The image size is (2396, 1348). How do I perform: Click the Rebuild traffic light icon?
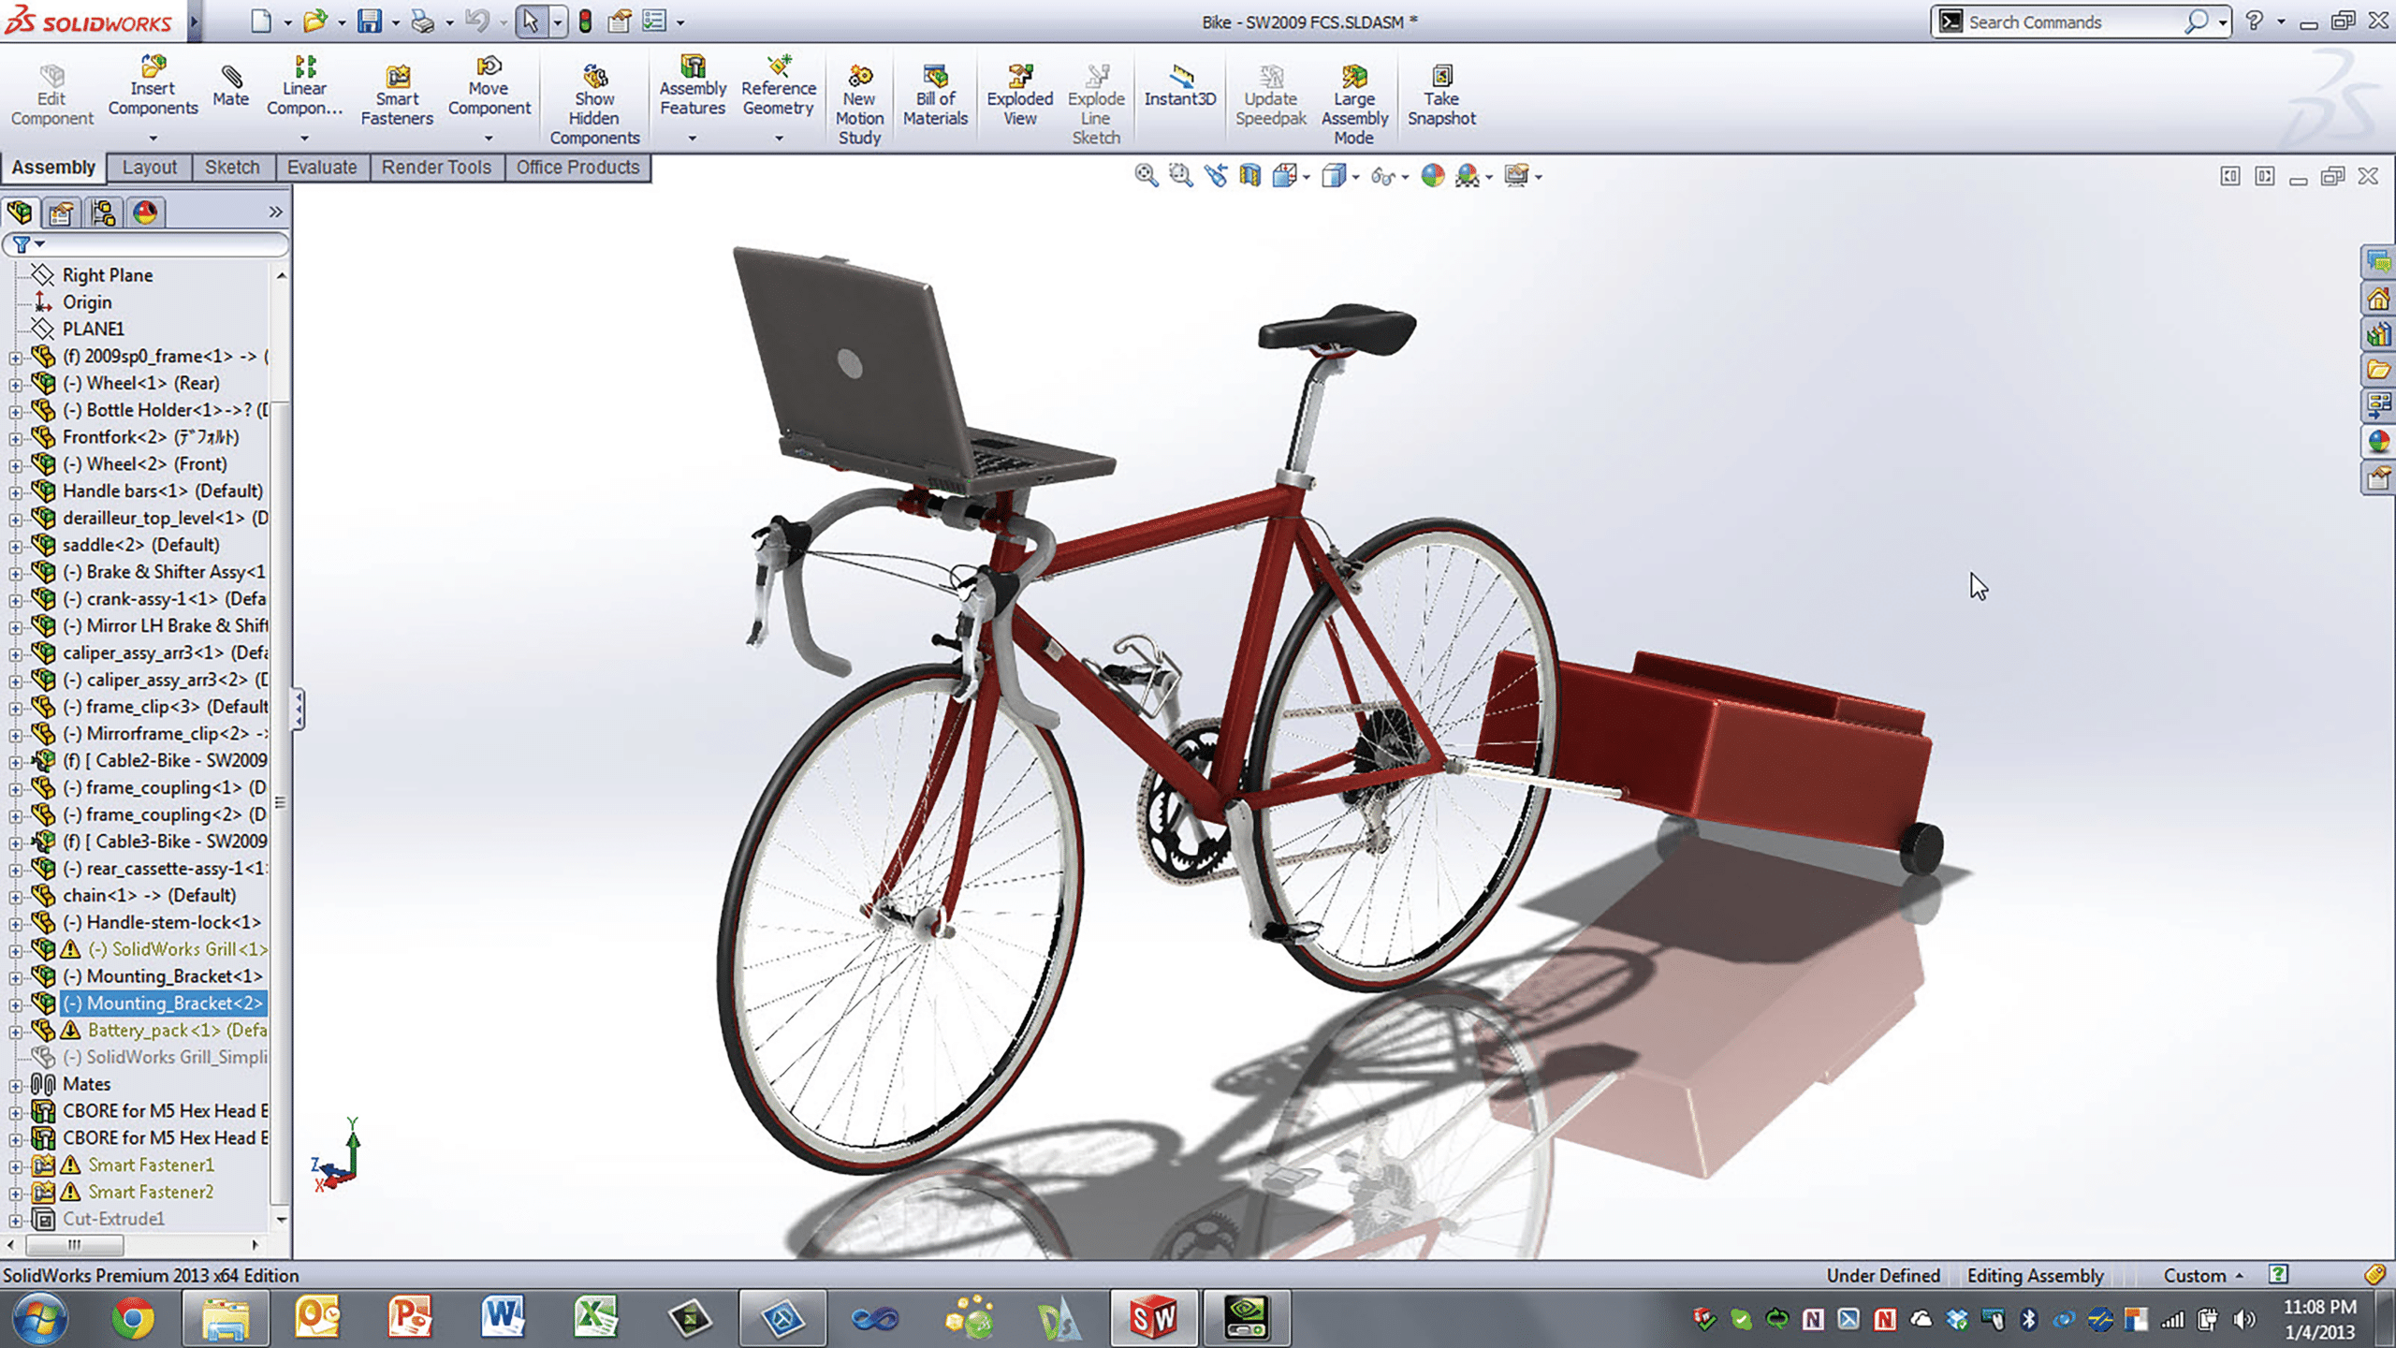[x=585, y=22]
